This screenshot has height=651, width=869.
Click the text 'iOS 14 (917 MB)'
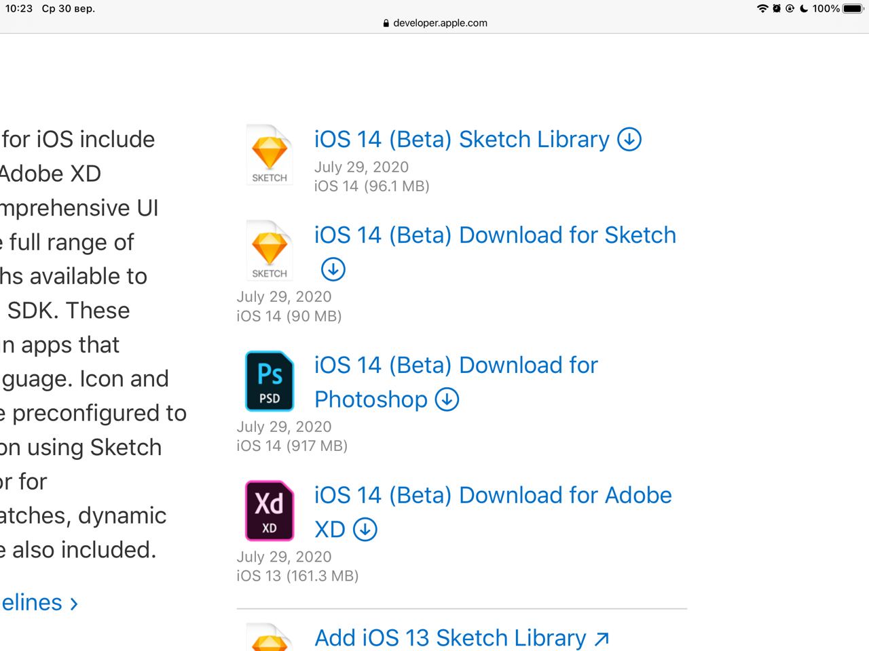292,446
